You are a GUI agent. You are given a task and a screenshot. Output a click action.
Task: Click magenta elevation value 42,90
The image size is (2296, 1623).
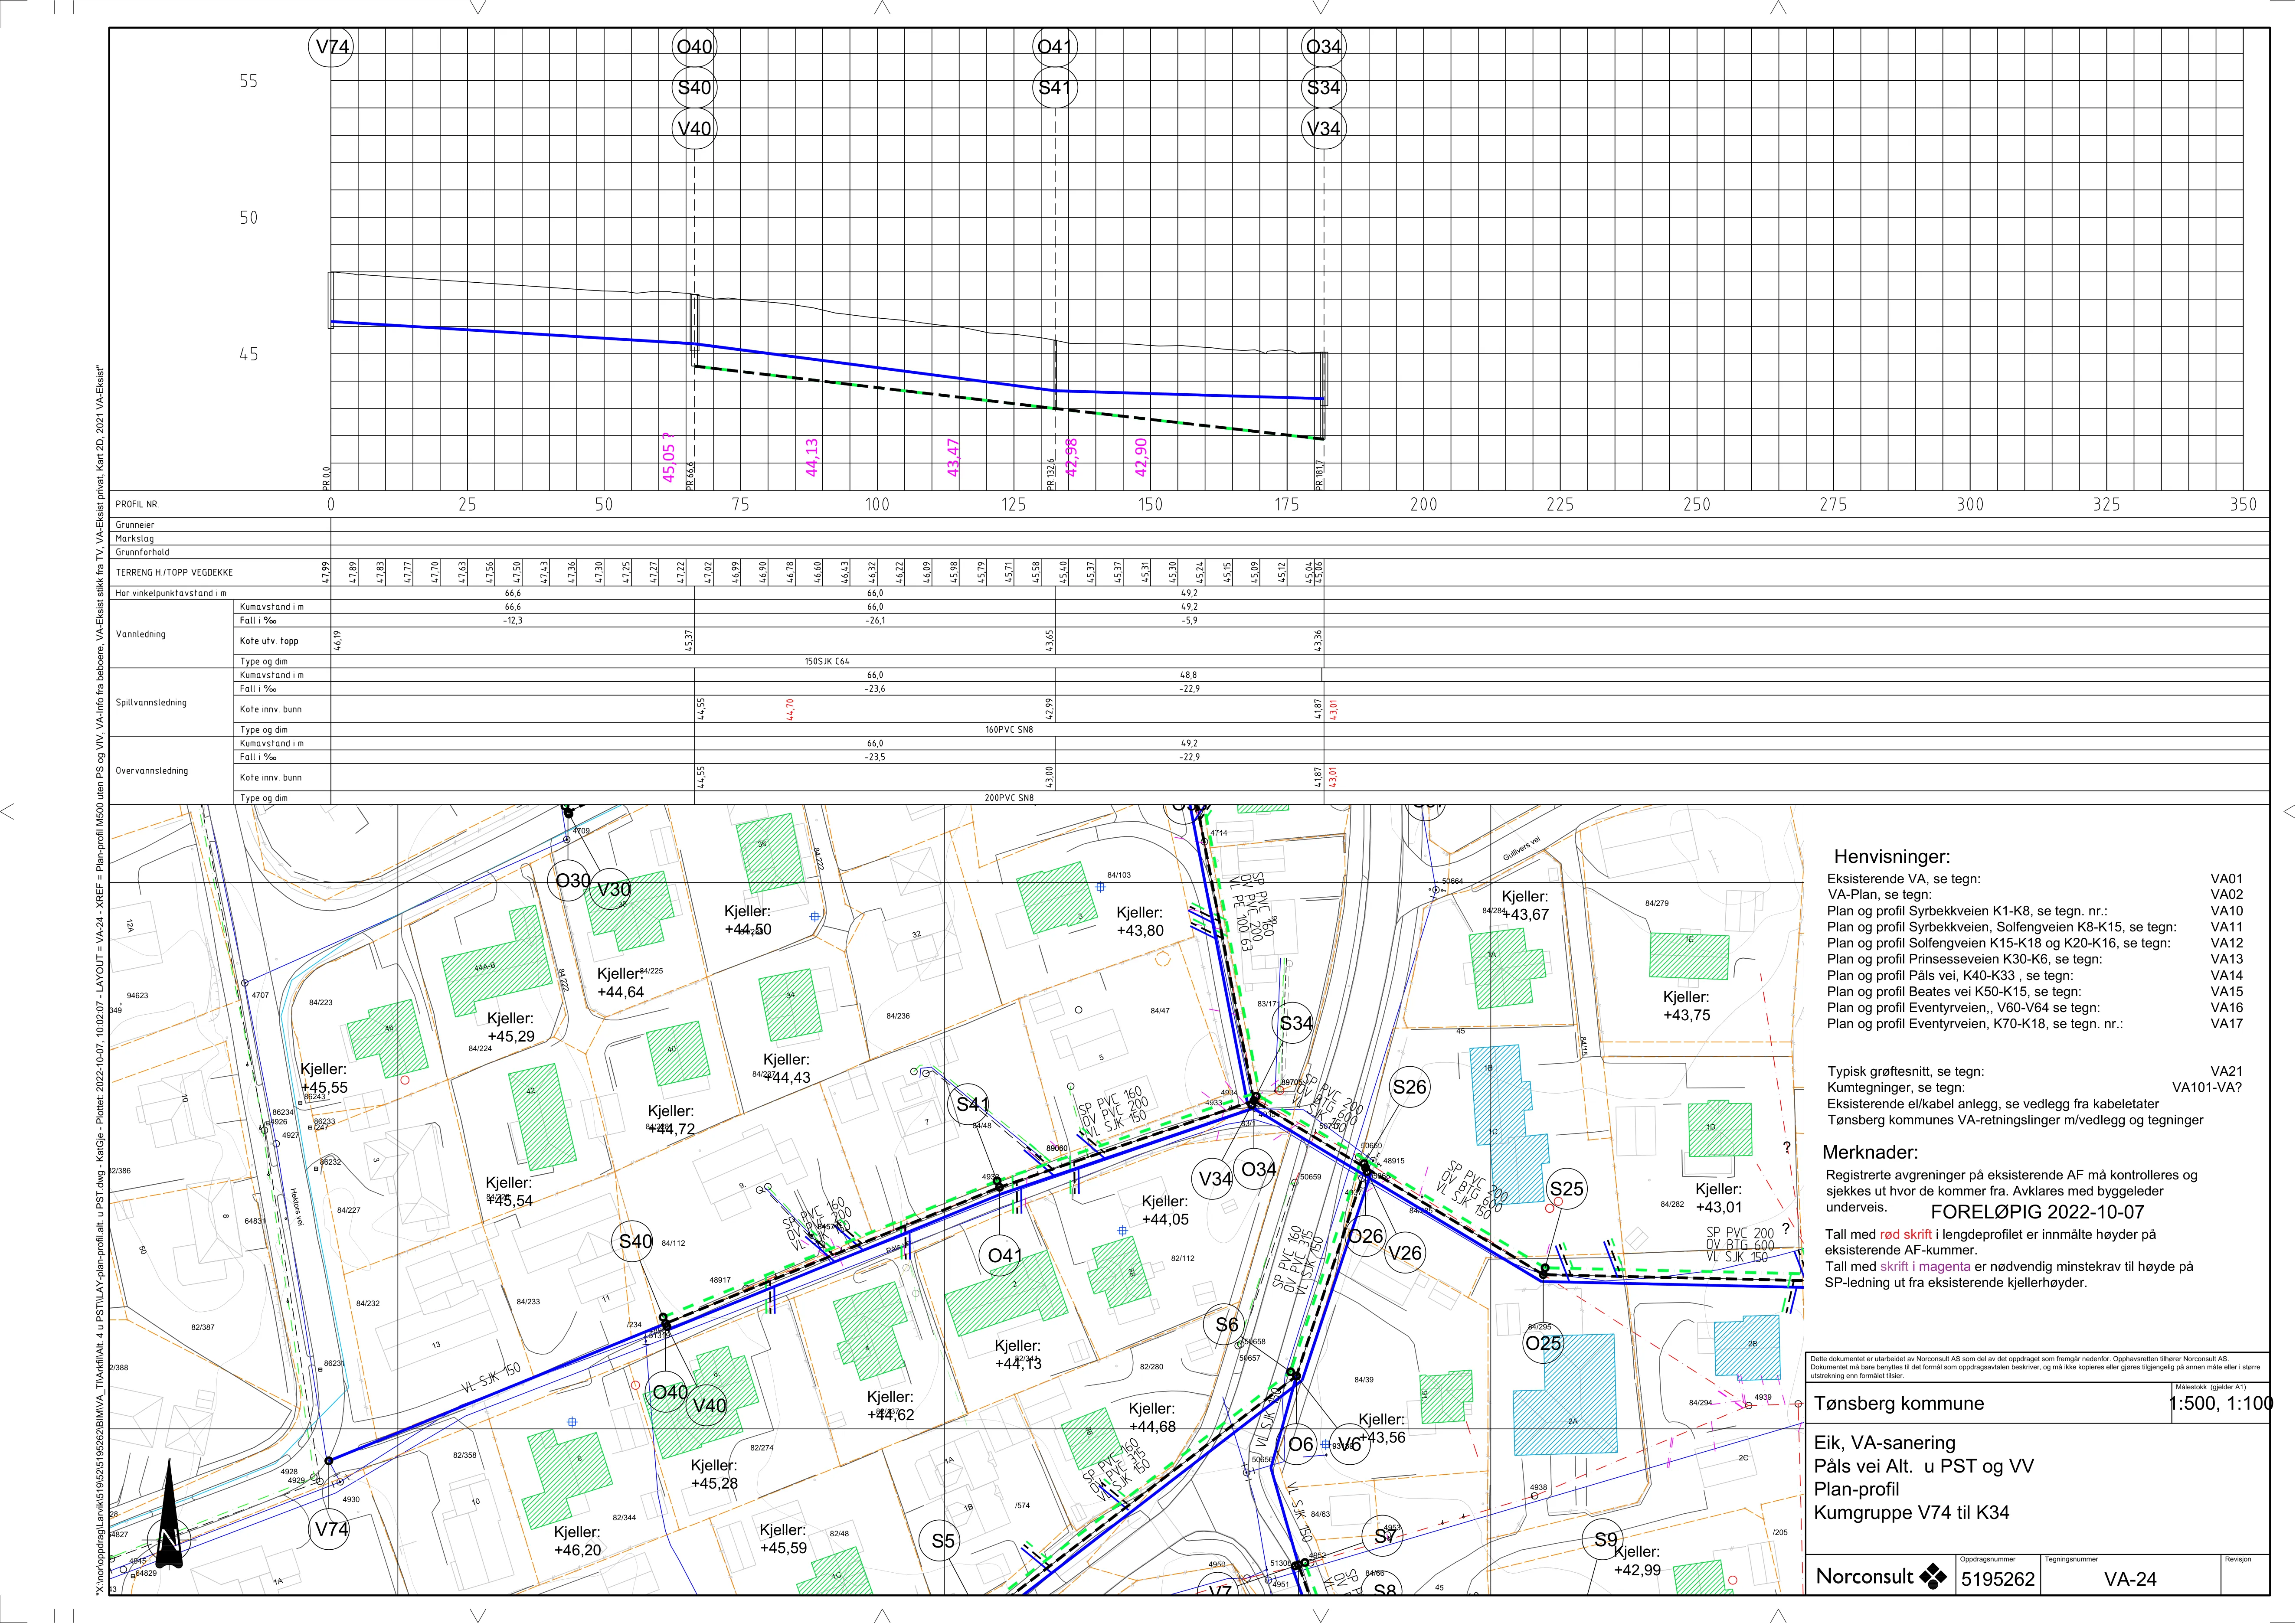pos(1141,457)
